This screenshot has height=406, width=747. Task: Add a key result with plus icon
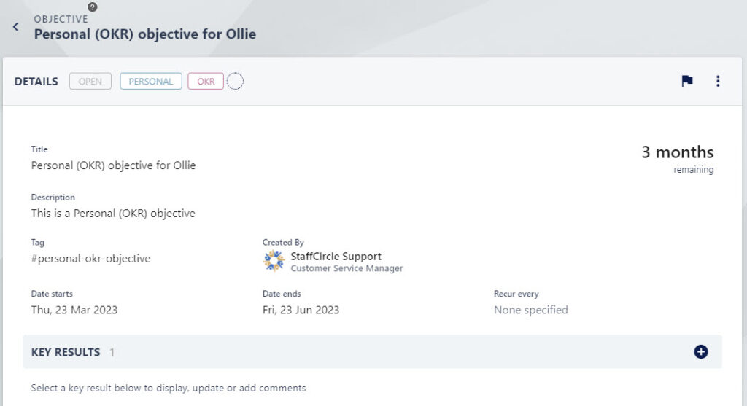point(701,352)
